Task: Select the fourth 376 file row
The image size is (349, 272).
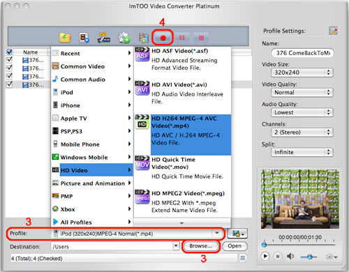Action: 28,84
